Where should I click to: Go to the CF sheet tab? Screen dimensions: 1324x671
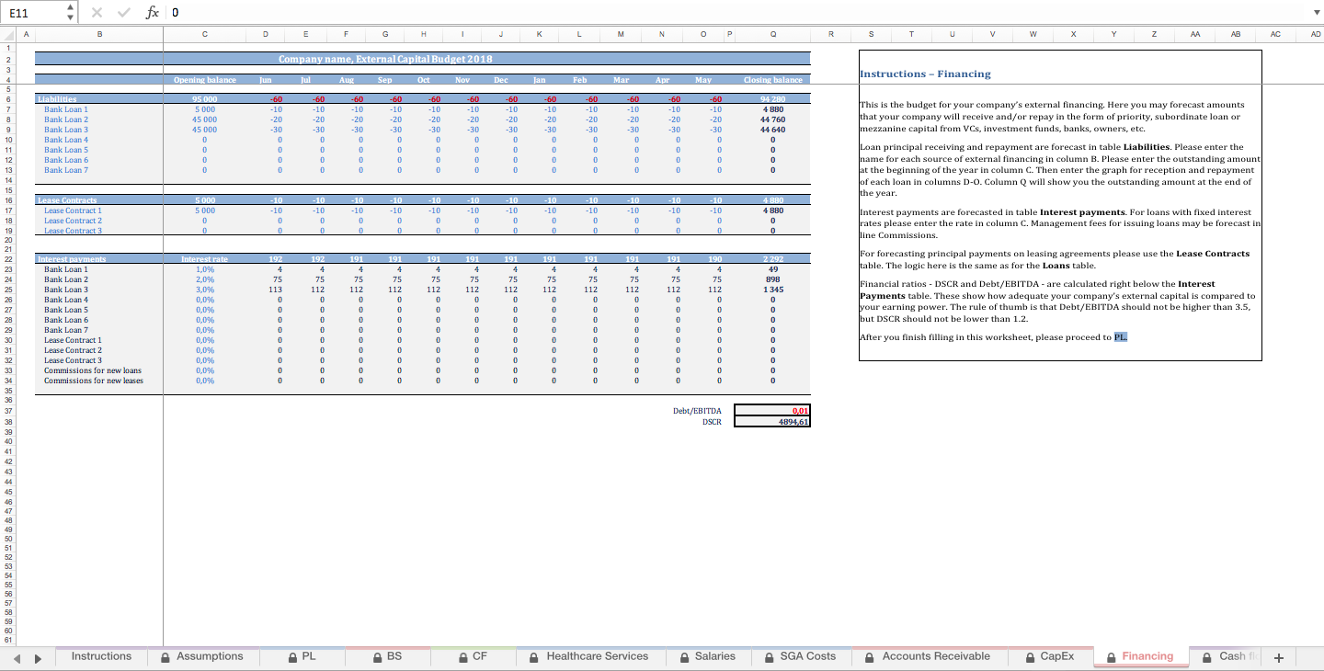point(472,656)
